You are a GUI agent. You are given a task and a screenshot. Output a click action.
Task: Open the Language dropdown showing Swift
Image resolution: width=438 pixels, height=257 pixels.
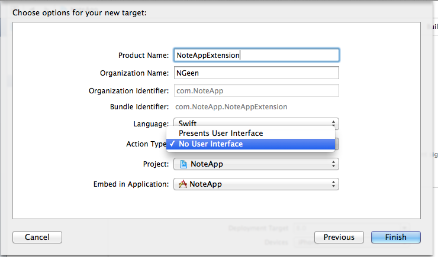tap(256, 123)
